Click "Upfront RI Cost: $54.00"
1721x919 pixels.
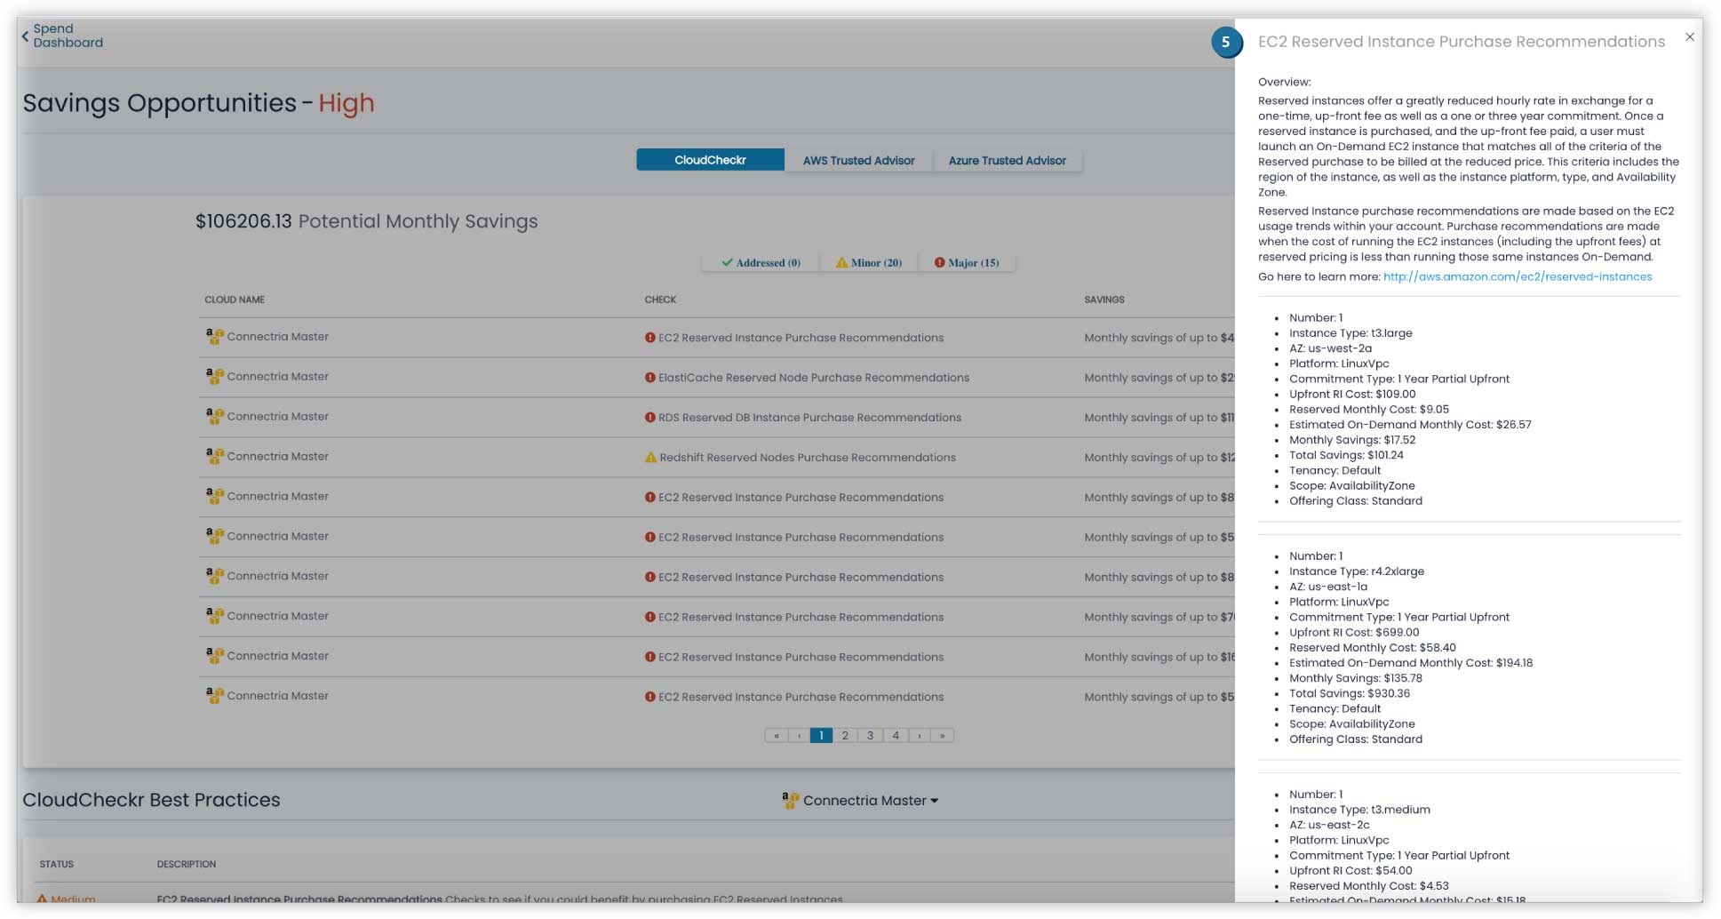point(1351,871)
